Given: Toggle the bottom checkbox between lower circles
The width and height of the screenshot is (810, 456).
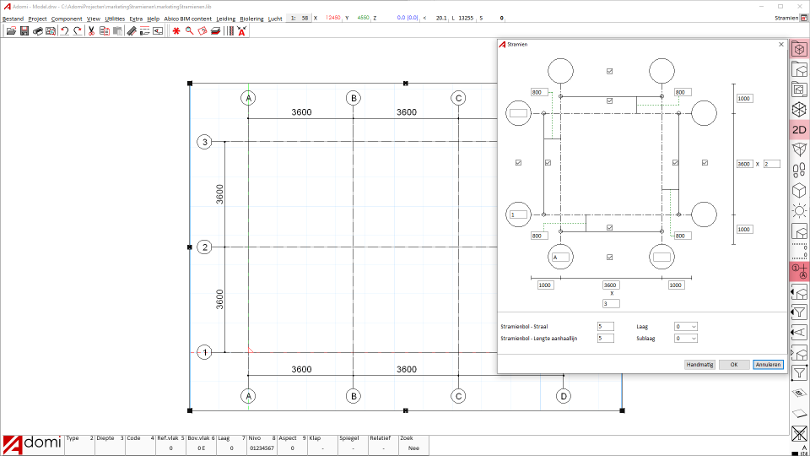Looking at the screenshot, I should (610, 257).
